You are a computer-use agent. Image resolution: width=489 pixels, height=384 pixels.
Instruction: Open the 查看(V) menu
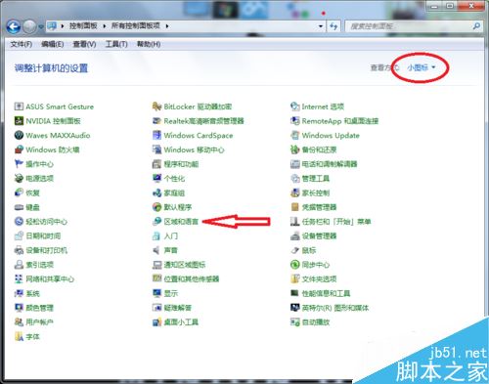tap(84, 44)
